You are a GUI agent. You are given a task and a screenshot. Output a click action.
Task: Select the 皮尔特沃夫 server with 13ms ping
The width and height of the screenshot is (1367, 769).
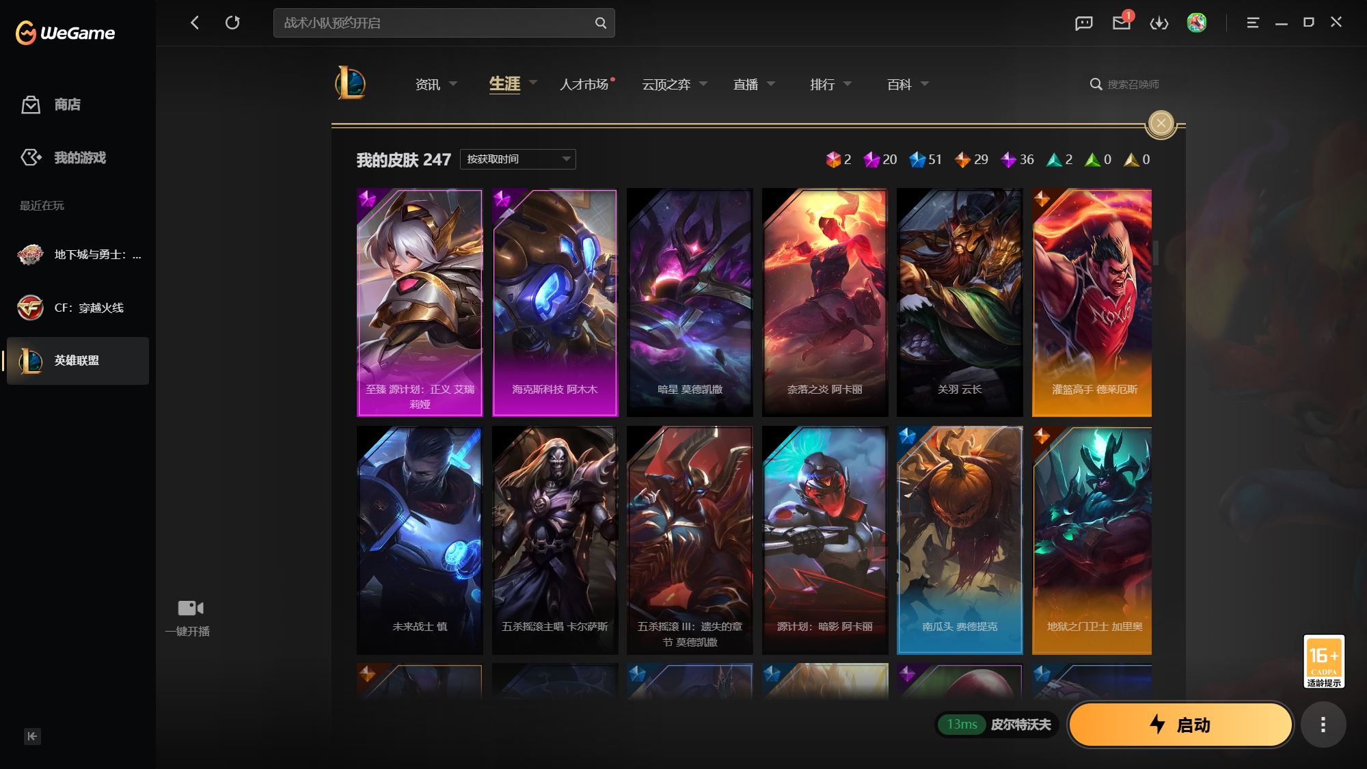[x=997, y=725]
